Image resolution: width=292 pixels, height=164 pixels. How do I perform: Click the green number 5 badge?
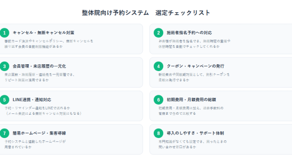point(5,100)
